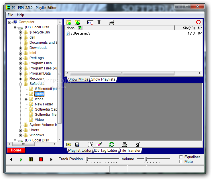Screen dimensions: 212x180
Task: Expand the Users folder node
Action: click(20, 130)
